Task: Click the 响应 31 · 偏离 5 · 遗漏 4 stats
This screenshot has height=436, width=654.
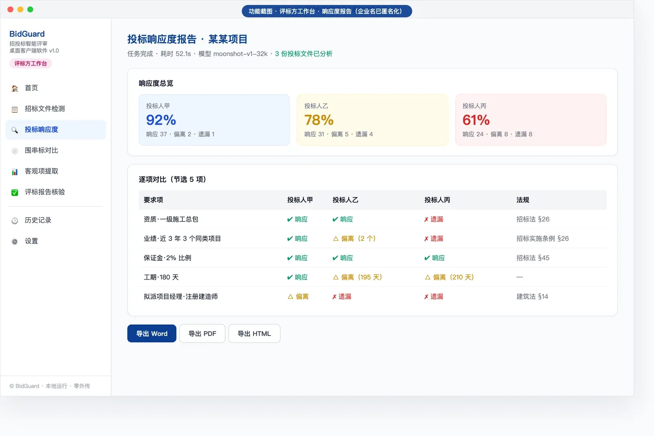Action: (338, 134)
